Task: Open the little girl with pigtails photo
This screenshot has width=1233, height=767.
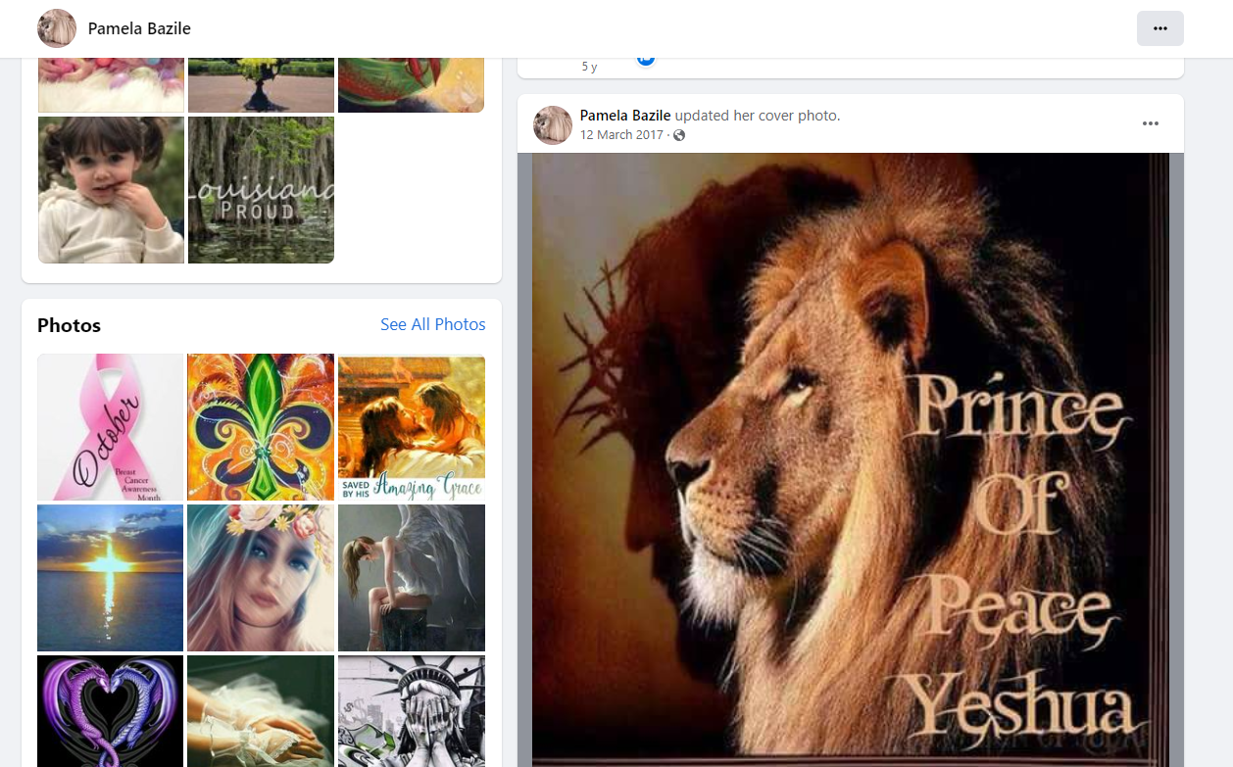Action: coord(111,190)
